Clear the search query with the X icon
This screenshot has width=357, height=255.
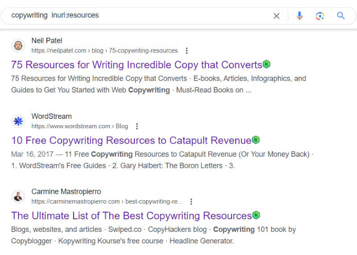[x=276, y=16]
